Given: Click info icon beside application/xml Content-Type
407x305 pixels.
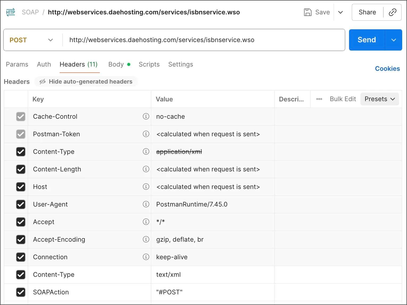Looking at the screenshot, I should [x=146, y=151].
